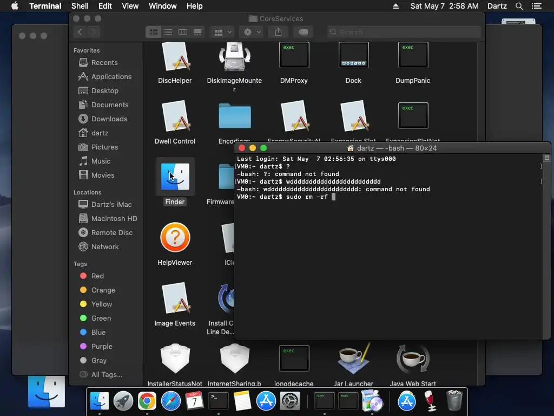Open the Trash in the Dock

(x=454, y=400)
